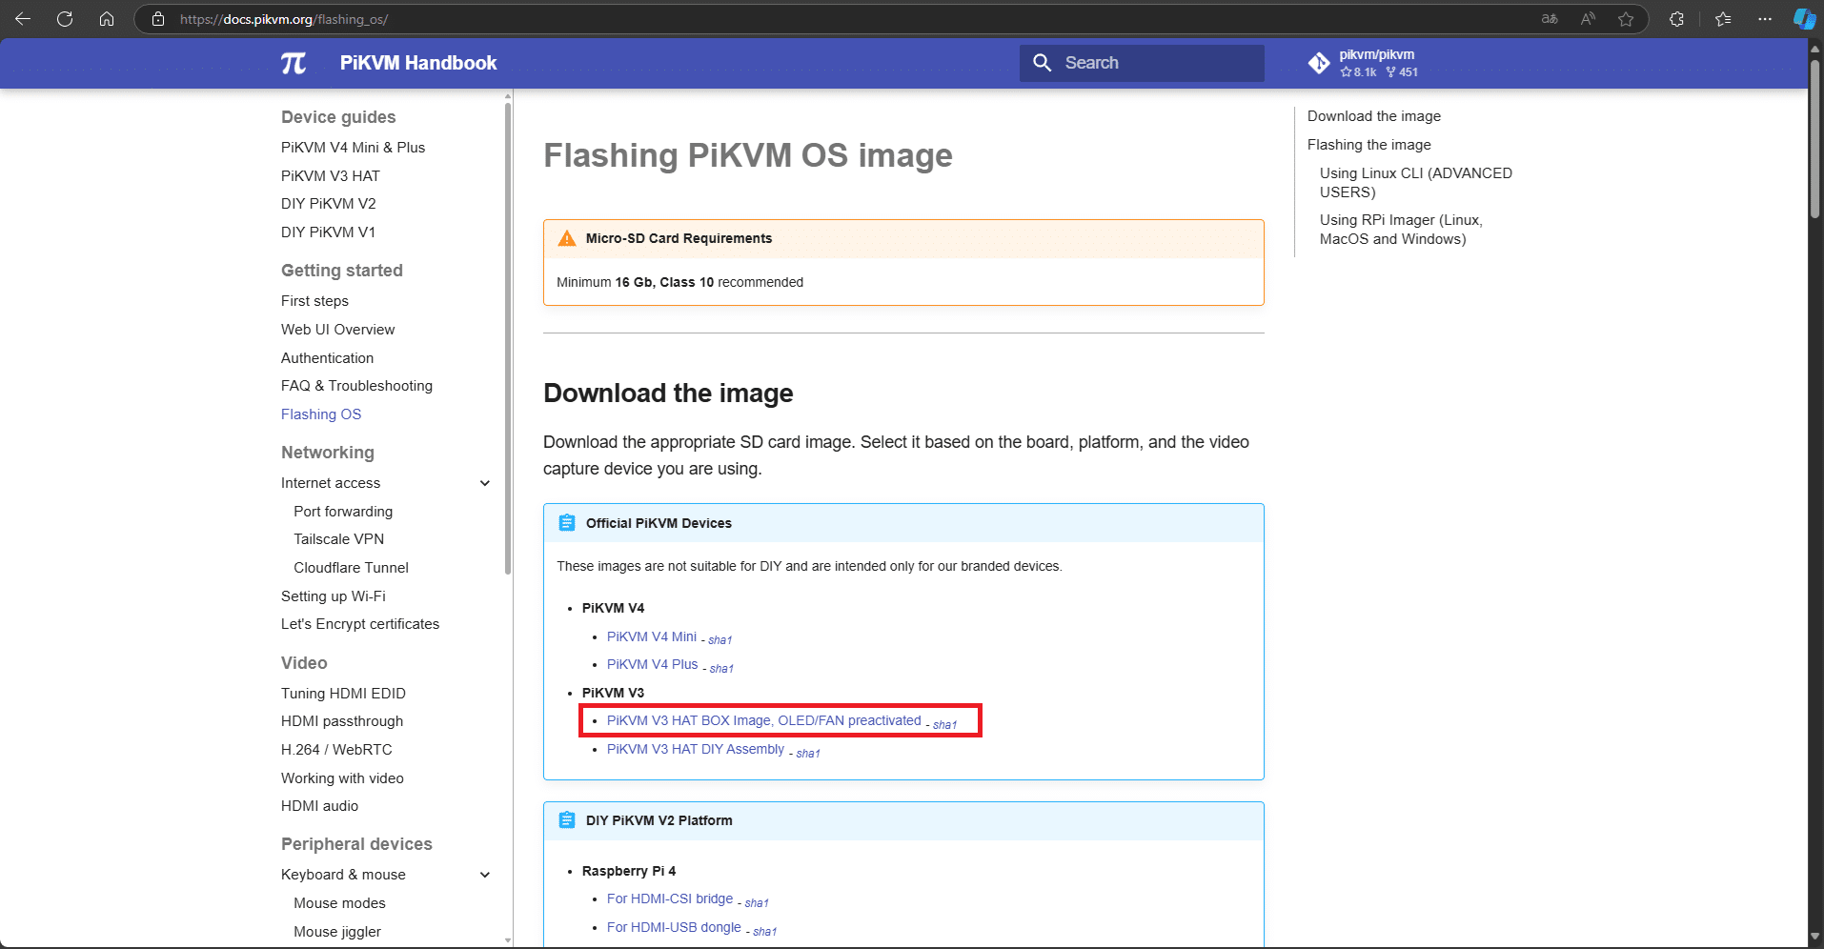Download PiKVM V3 HAT DIY Assembly image
Viewport: 1824px width, 949px height.
click(696, 749)
